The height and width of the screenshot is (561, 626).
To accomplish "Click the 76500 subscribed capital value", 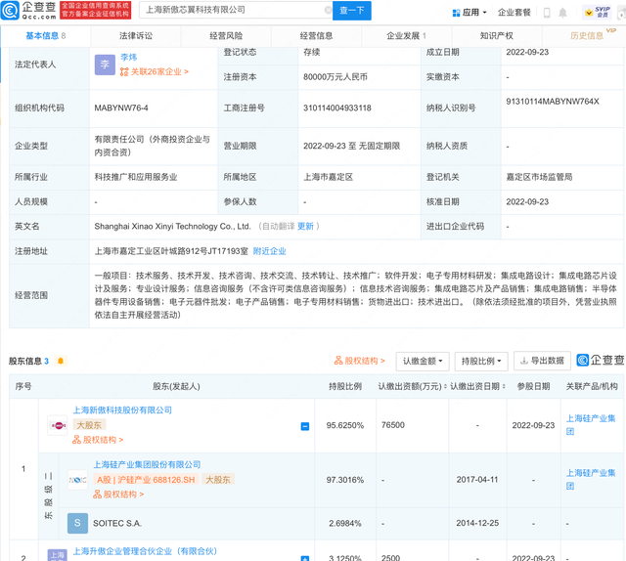I will point(393,425).
